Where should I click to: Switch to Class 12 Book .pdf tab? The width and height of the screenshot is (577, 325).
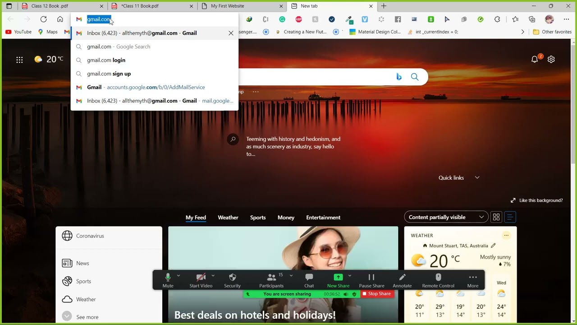point(62,6)
